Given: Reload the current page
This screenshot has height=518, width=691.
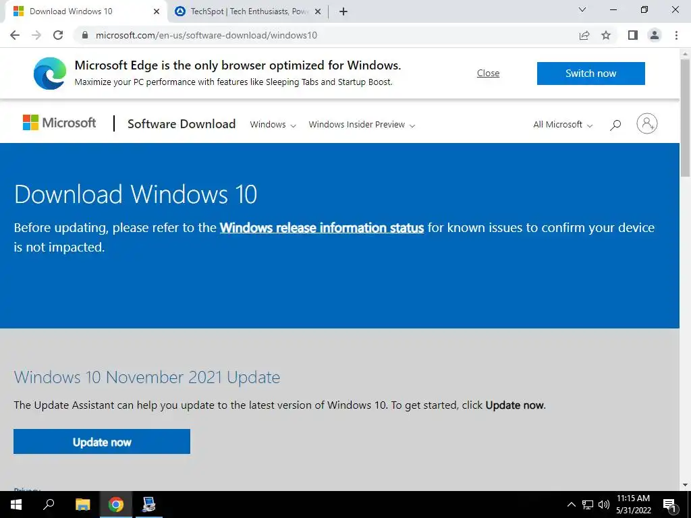Looking at the screenshot, I should (x=58, y=35).
